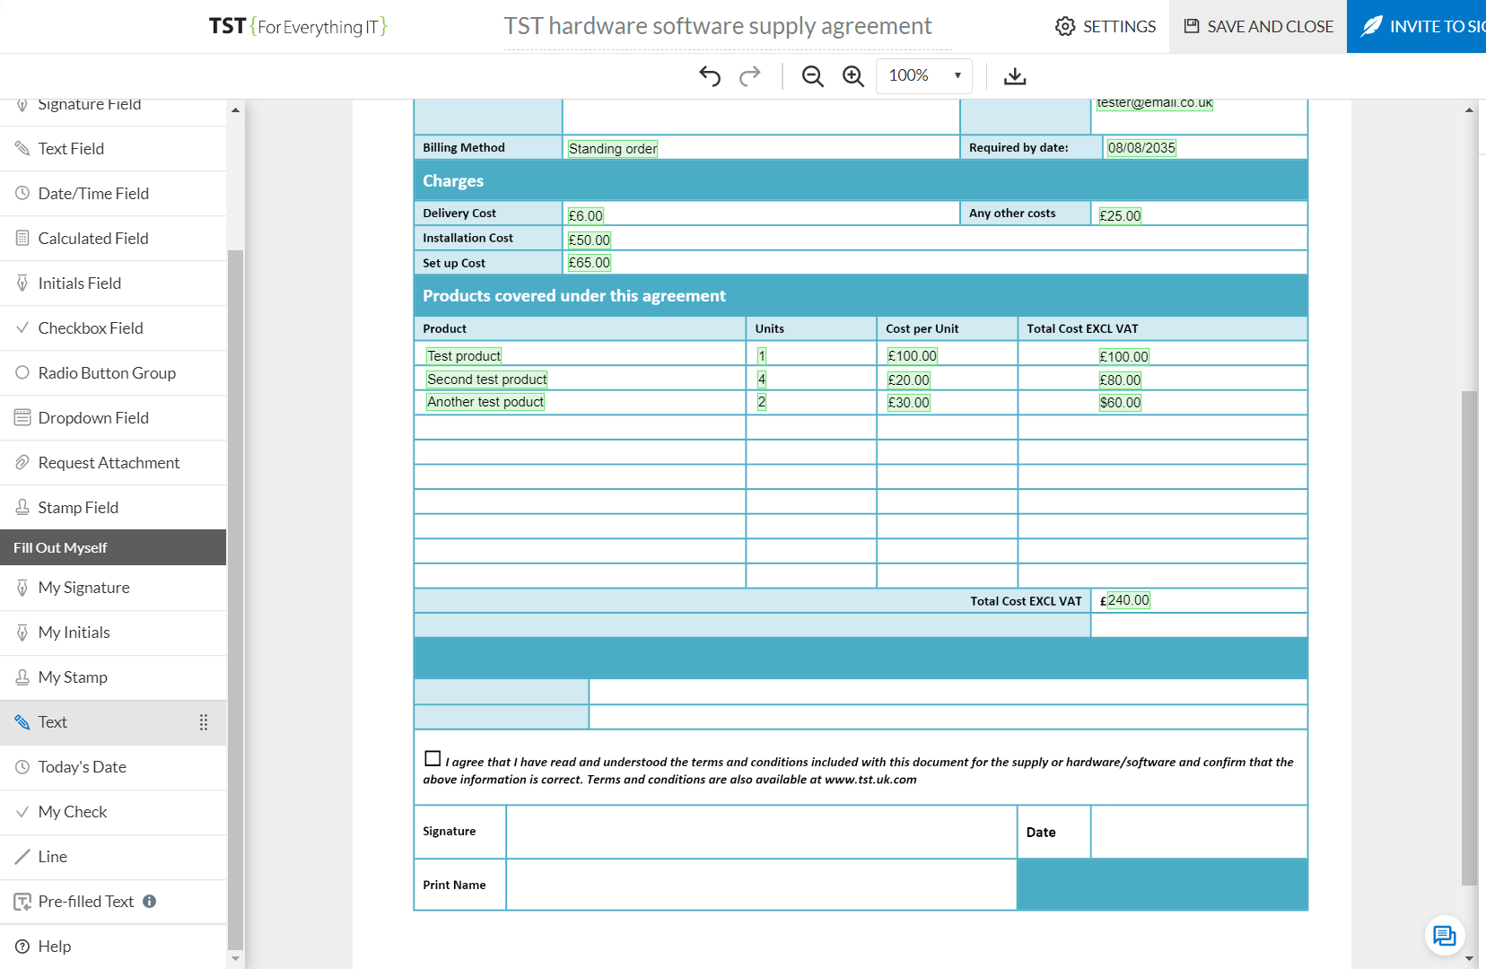This screenshot has height=969, width=1486.
Task: Open the chat support bubble icon
Action: point(1444,936)
